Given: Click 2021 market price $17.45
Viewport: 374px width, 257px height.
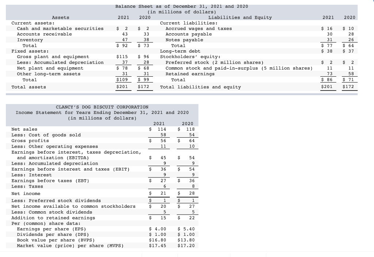Looking at the screenshot, I should (x=158, y=246).
